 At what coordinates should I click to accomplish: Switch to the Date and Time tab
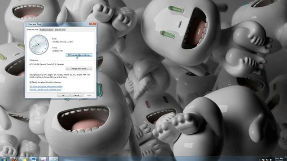coord(33,30)
